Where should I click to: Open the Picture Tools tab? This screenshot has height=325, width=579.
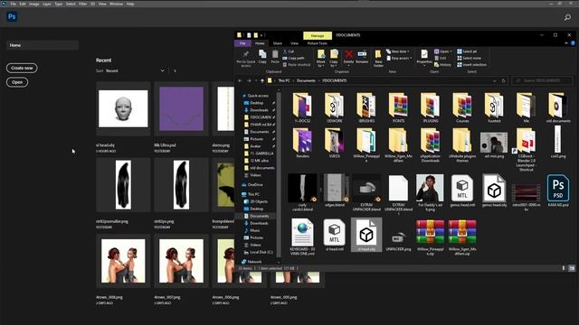click(318, 43)
